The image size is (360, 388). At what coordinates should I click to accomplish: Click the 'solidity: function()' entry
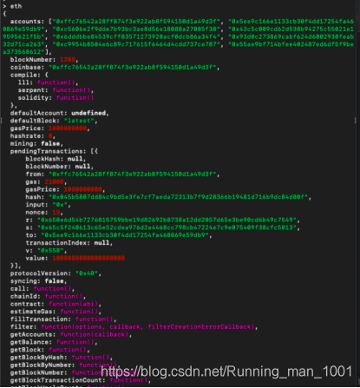[56, 97]
